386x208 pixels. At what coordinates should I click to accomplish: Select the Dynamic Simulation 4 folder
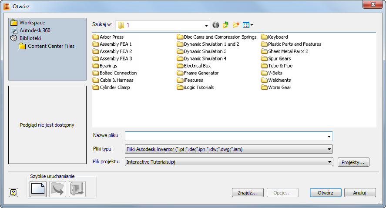[x=201, y=59]
